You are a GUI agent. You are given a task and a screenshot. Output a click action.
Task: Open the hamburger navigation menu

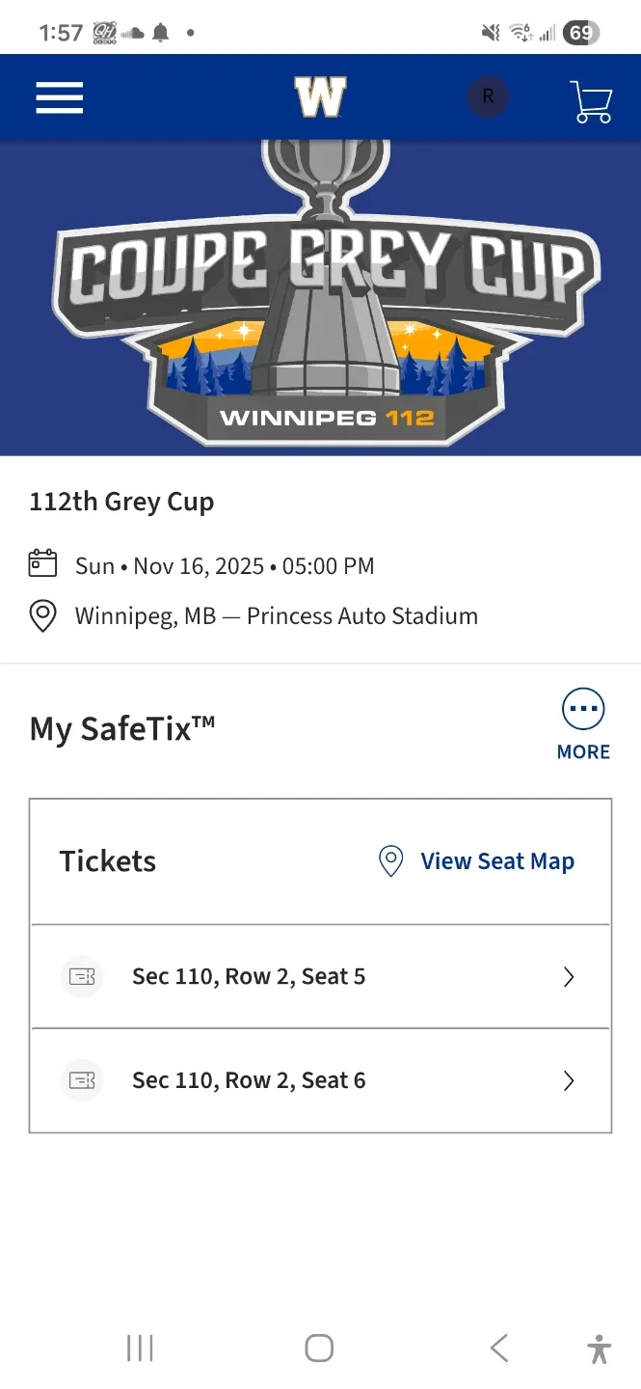[x=60, y=97]
